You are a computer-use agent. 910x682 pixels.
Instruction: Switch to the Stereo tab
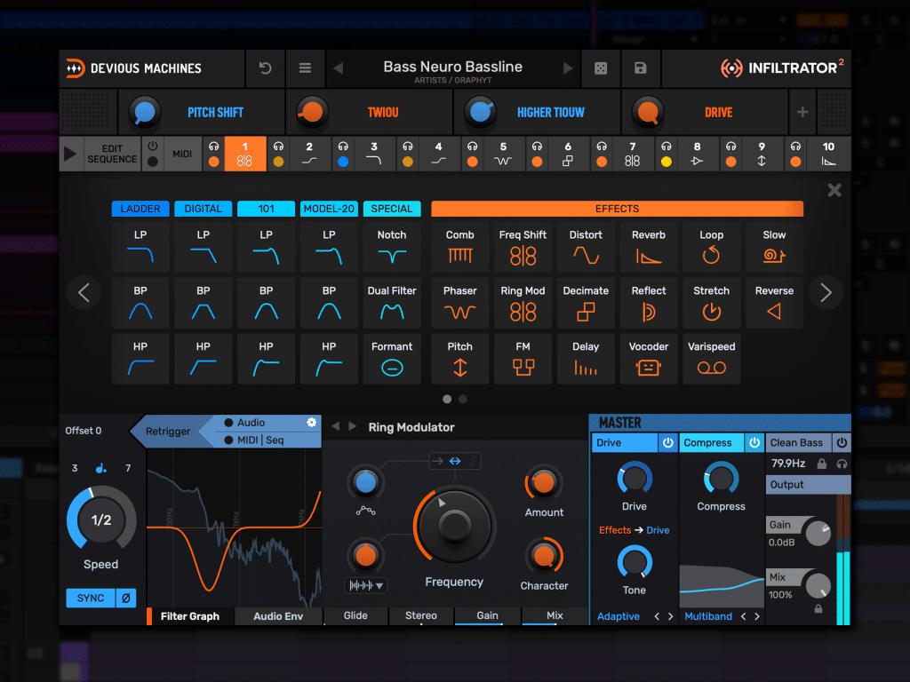click(x=421, y=616)
